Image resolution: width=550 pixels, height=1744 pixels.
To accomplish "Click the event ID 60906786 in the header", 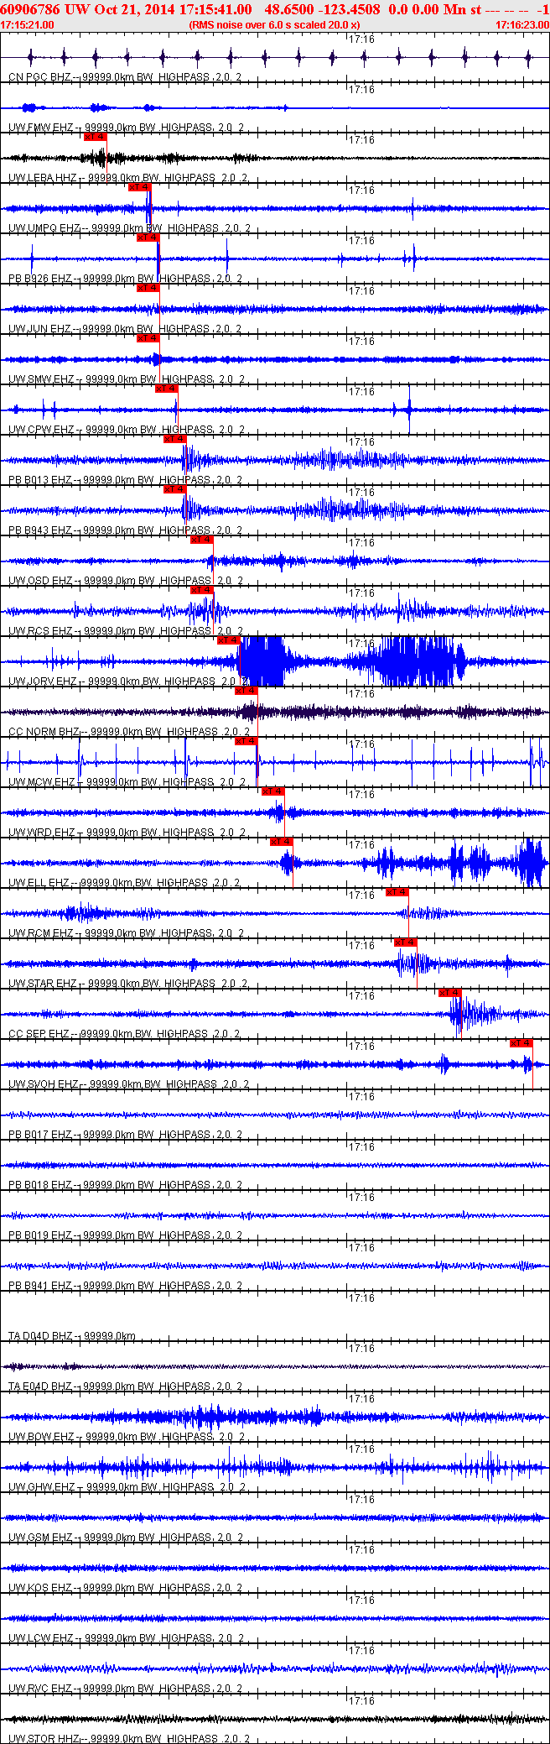I will tap(30, 9).
